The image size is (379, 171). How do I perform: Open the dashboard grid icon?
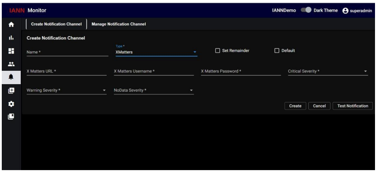click(11, 51)
